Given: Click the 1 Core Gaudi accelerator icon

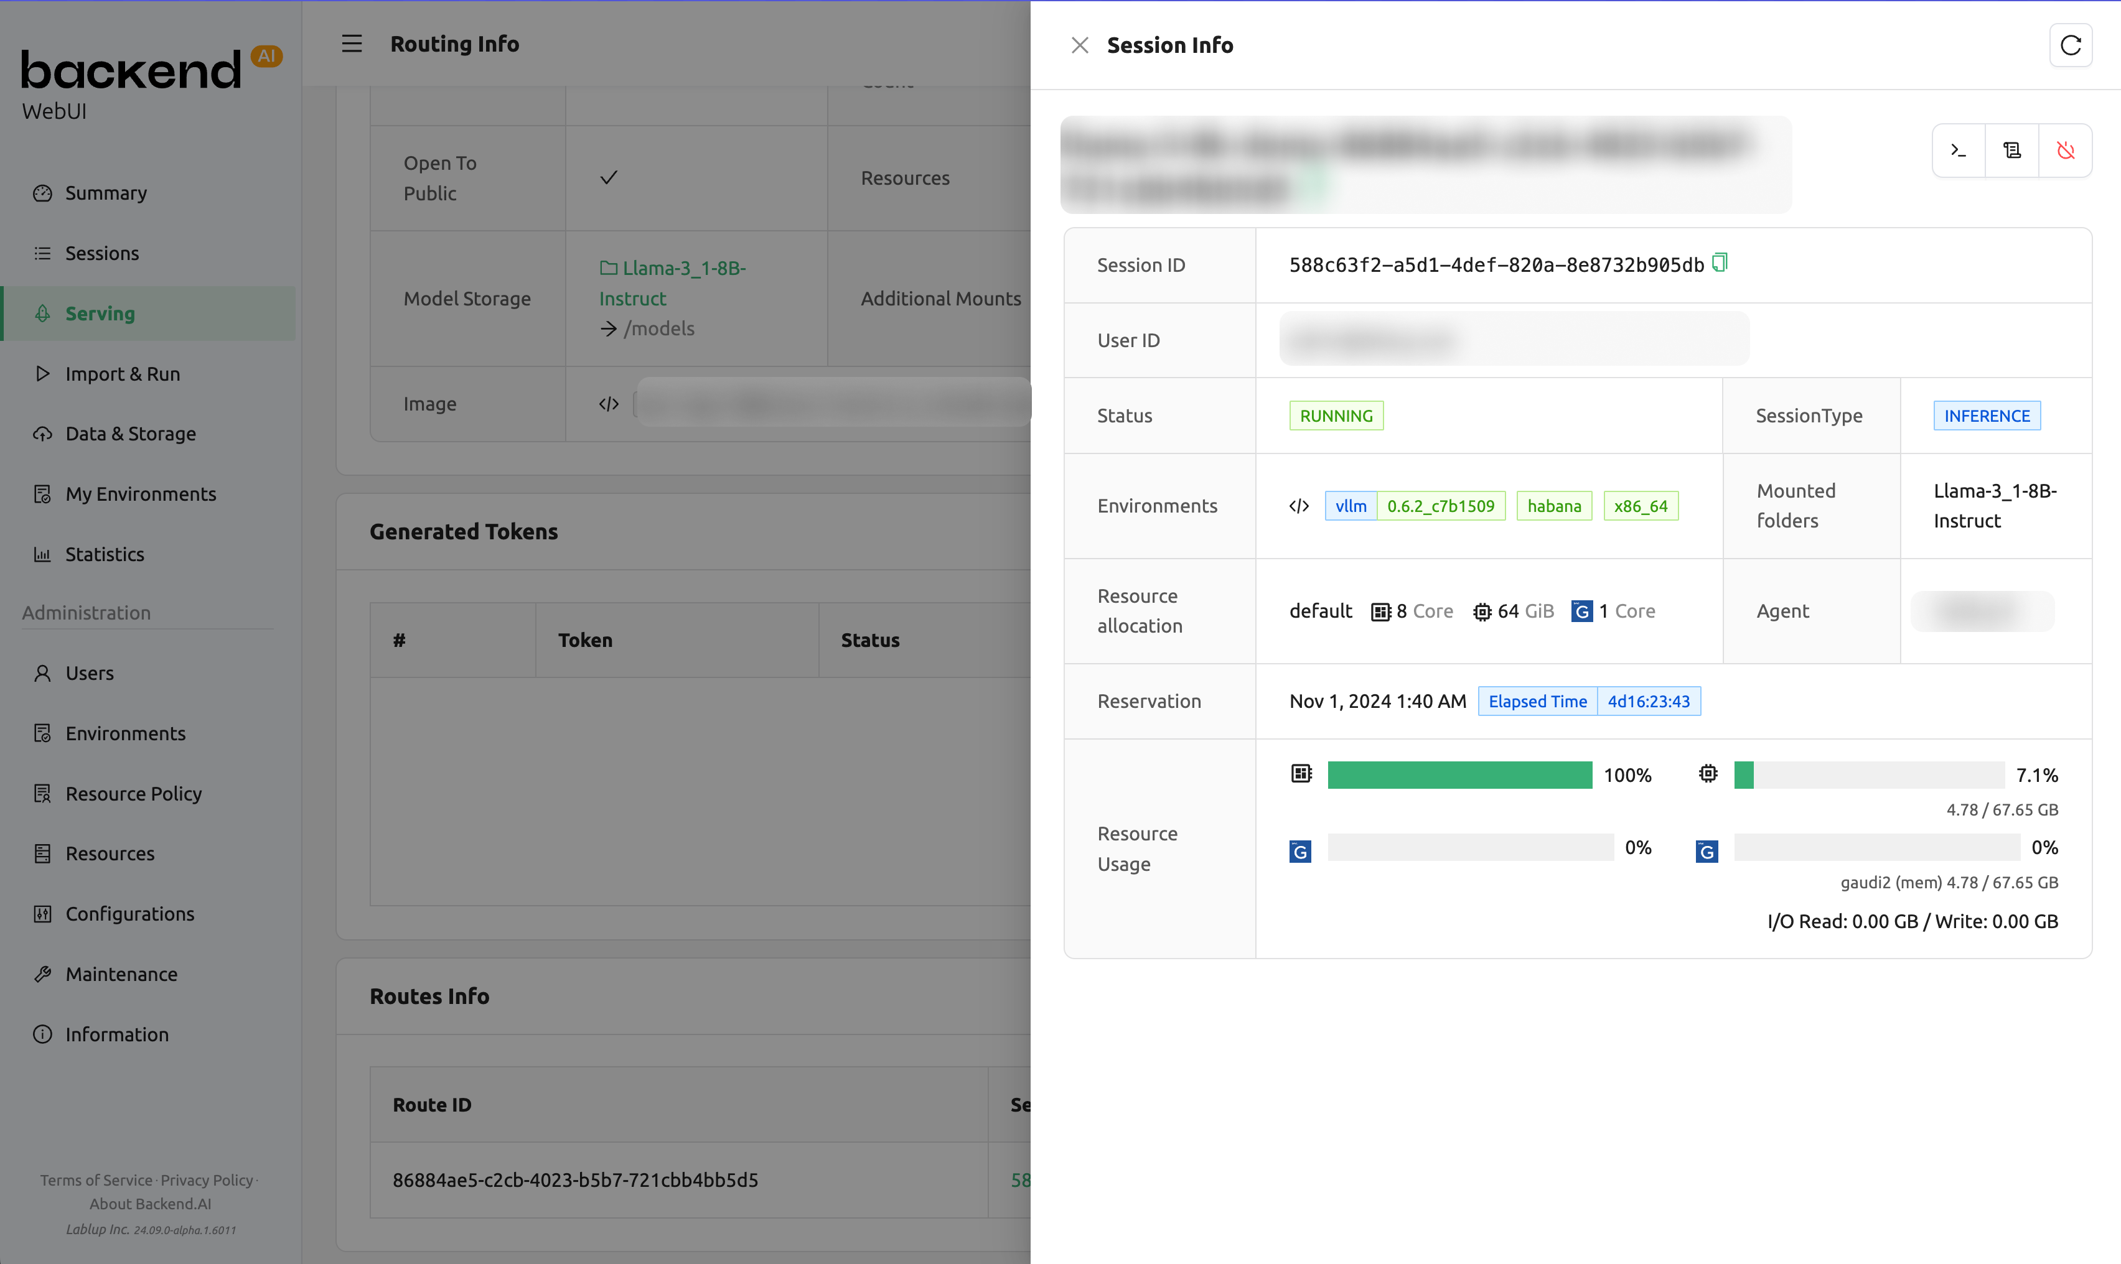Looking at the screenshot, I should coord(1581,611).
